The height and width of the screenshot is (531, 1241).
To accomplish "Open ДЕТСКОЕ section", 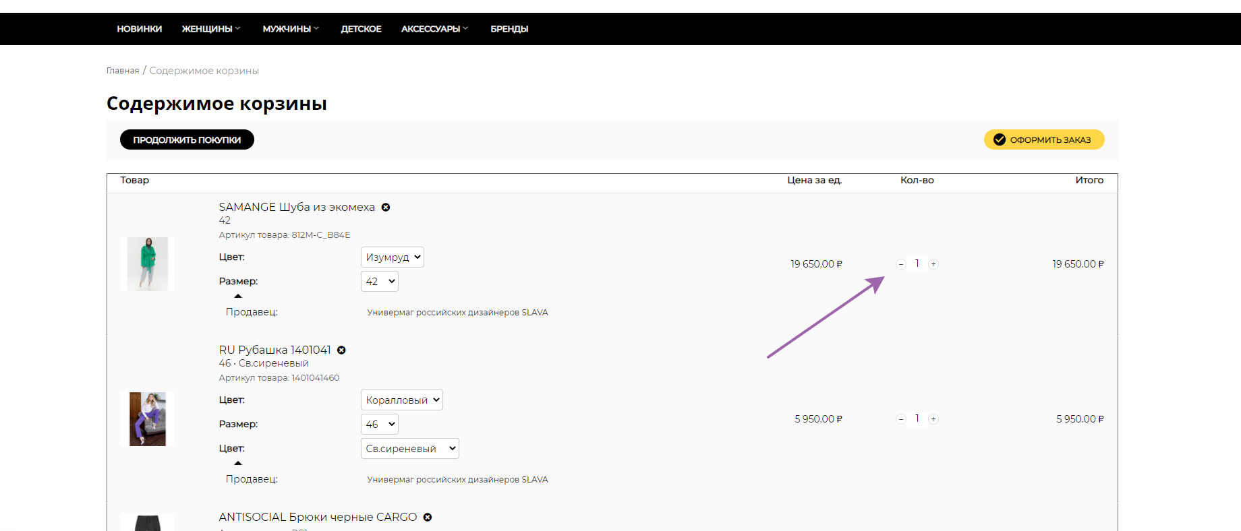I will [362, 29].
